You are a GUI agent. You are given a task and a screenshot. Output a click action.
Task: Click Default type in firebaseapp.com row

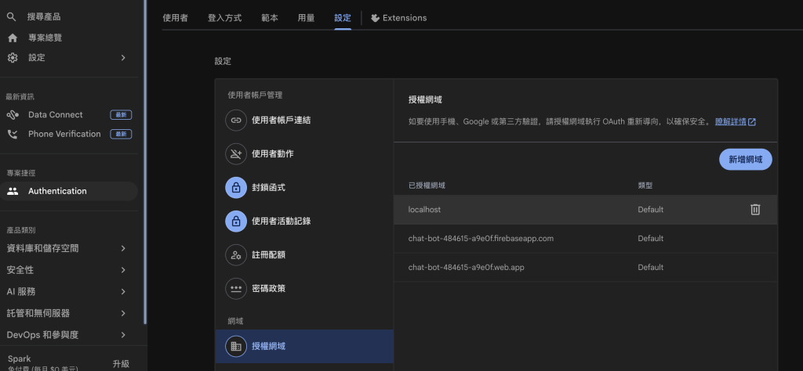[x=650, y=239]
